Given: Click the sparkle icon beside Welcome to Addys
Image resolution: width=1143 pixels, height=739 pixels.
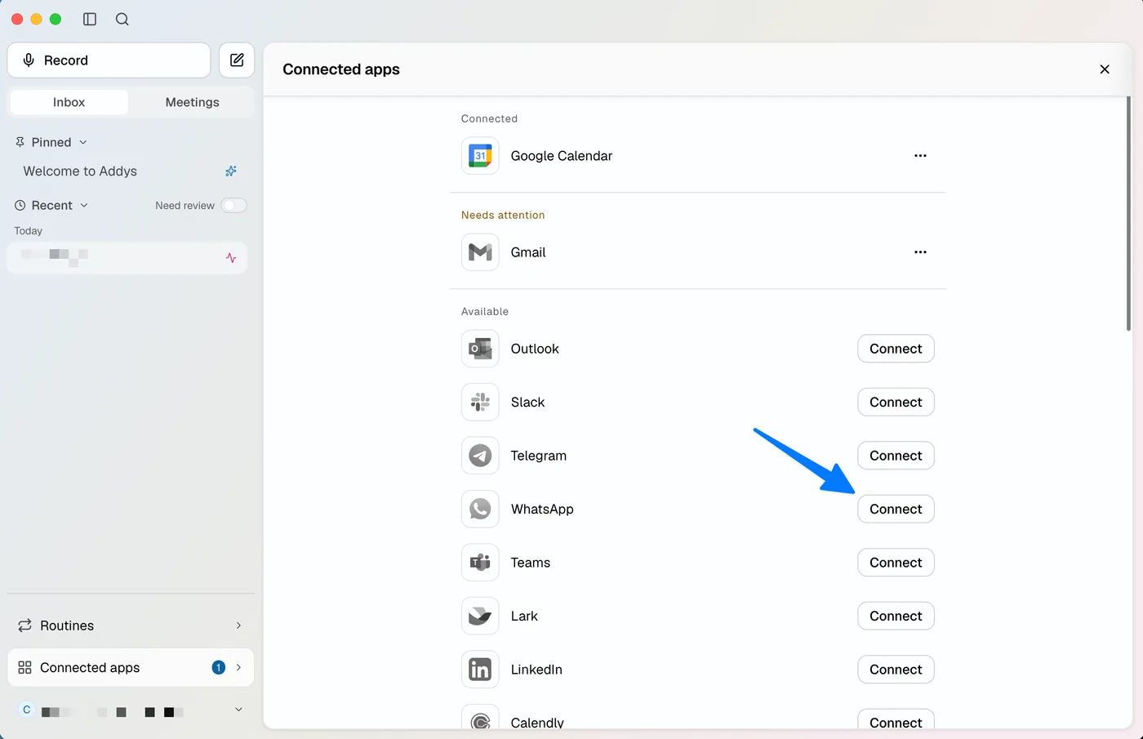Looking at the screenshot, I should 231,171.
